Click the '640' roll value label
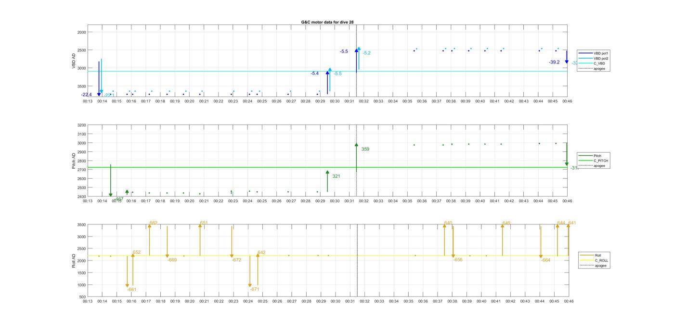Image resolution: width=674 pixels, height=333 pixels. click(448, 223)
